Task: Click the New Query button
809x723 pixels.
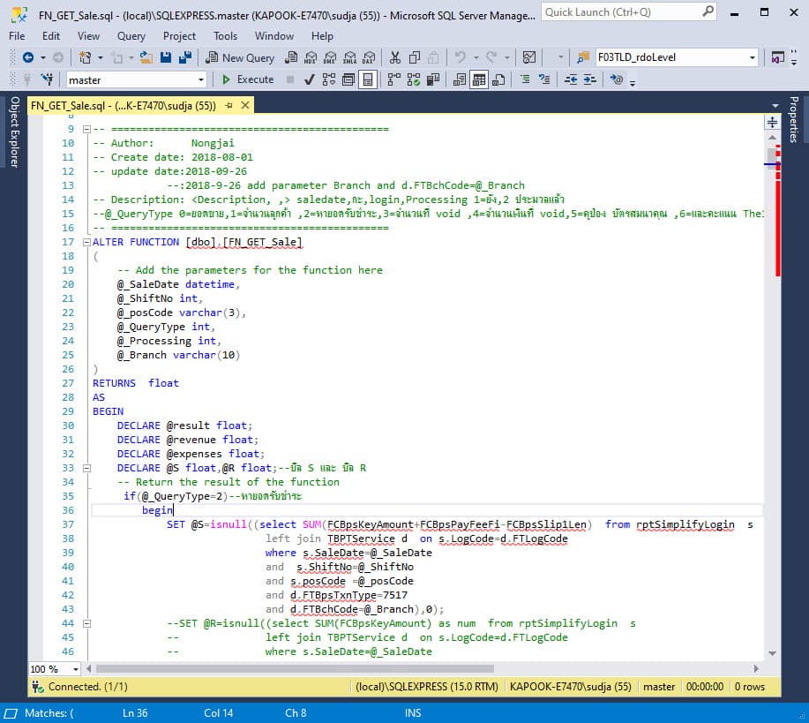Action: pos(240,58)
